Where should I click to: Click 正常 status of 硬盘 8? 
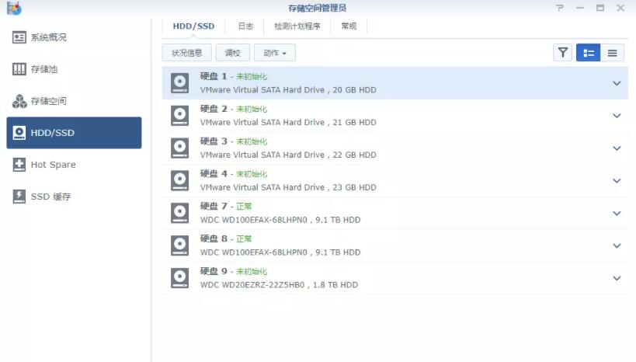[x=244, y=239]
